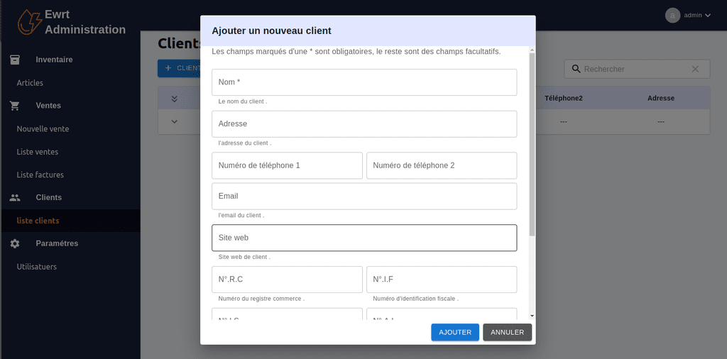Open Liste factures in sidebar
The height and width of the screenshot is (359, 727).
tap(40, 175)
